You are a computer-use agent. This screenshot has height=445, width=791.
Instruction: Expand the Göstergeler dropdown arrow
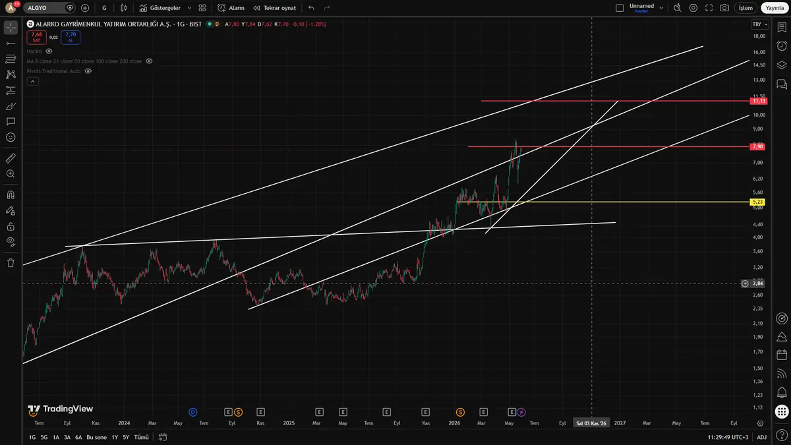[190, 8]
